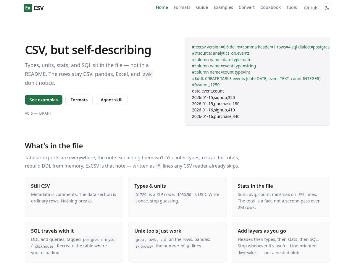Click the '#column name=date type=date' line

tap(222, 60)
